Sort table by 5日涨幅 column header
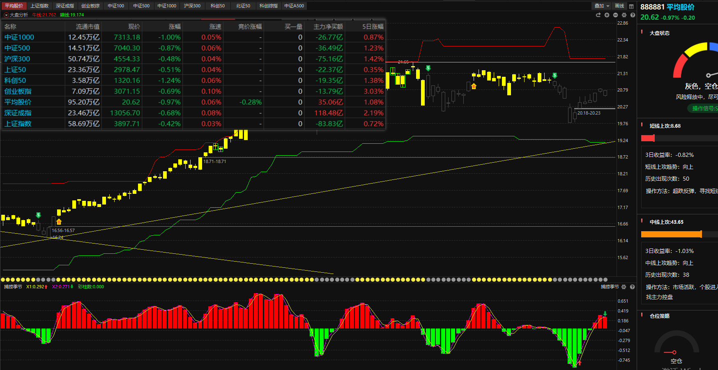 coord(373,27)
